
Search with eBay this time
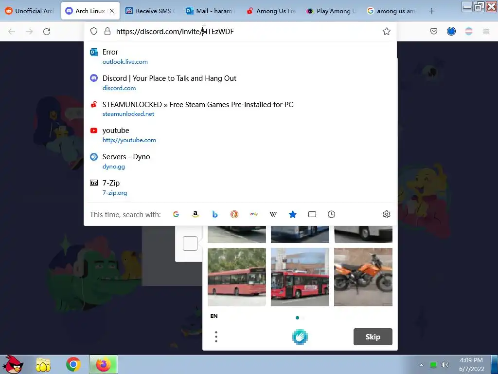click(254, 214)
